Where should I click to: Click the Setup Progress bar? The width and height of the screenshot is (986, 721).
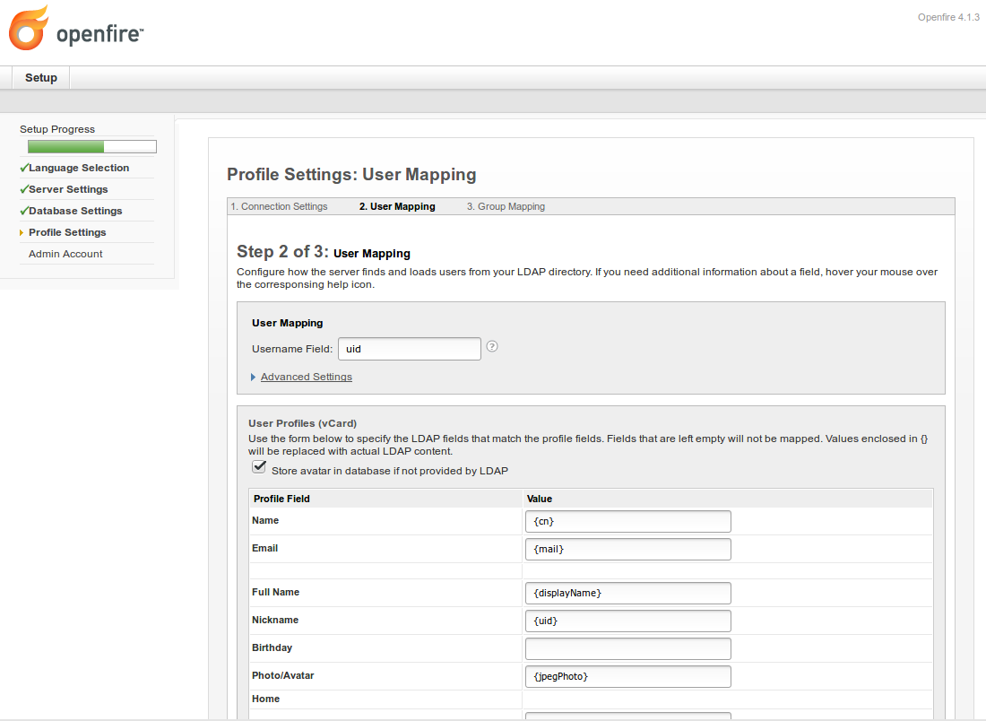pyautogui.click(x=92, y=146)
